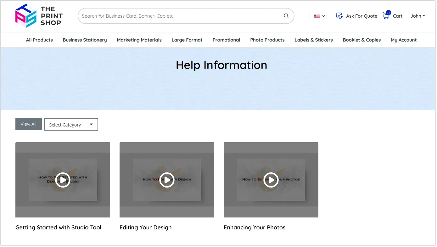Click the Cart text link

click(398, 16)
